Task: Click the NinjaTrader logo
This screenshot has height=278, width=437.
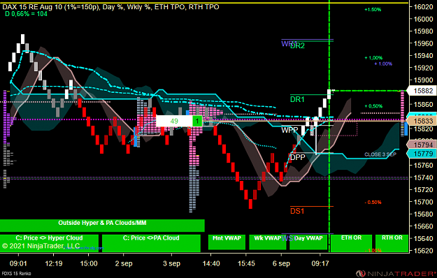Action: pyautogui.click(x=396, y=274)
